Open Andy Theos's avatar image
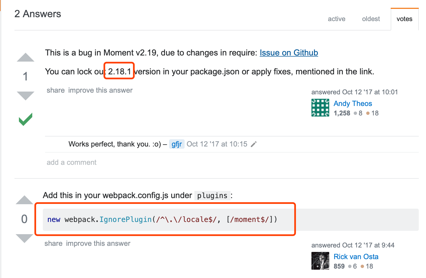Viewport: 426px width, 278px height. coord(320,108)
